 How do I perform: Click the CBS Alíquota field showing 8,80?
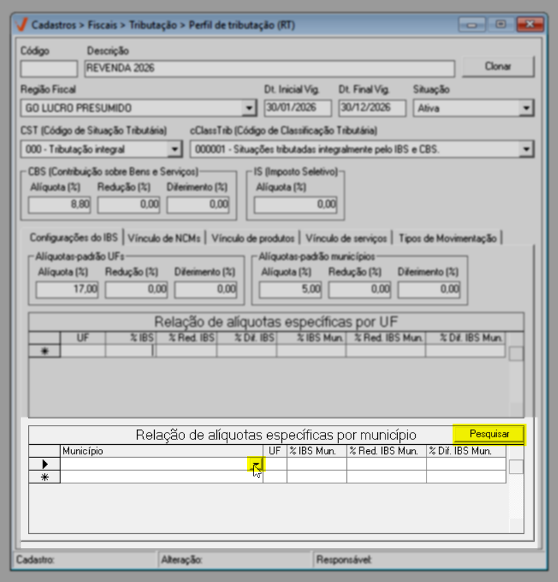coord(60,205)
